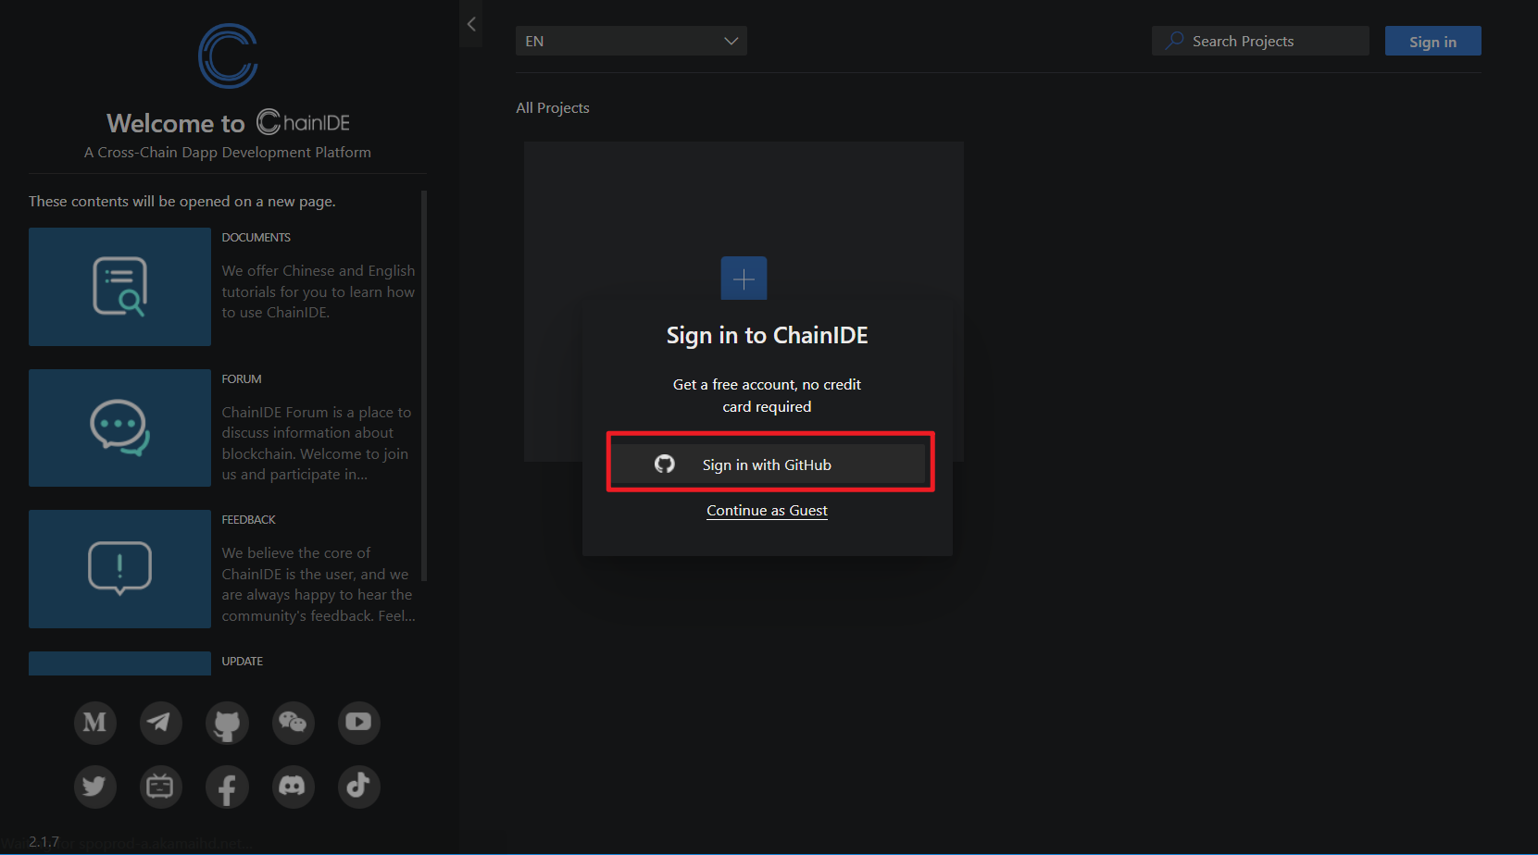The width and height of the screenshot is (1538, 855).
Task: Open the Facebook social icon
Action: [227, 787]
